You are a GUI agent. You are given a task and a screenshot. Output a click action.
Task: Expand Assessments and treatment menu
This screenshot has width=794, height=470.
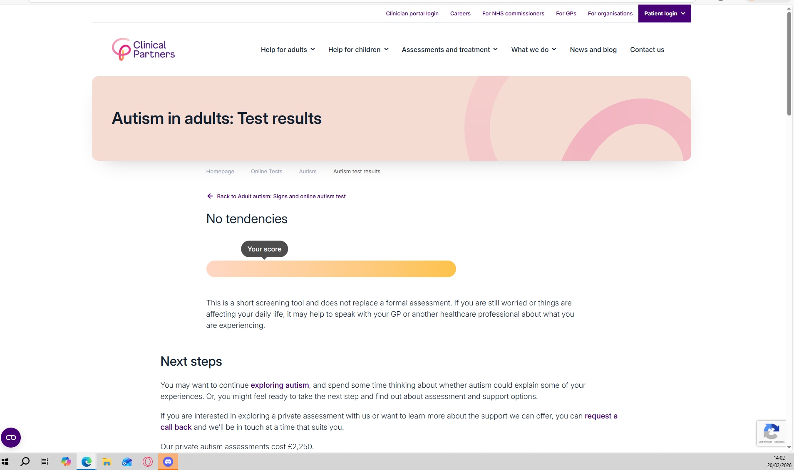coord(449,49)
